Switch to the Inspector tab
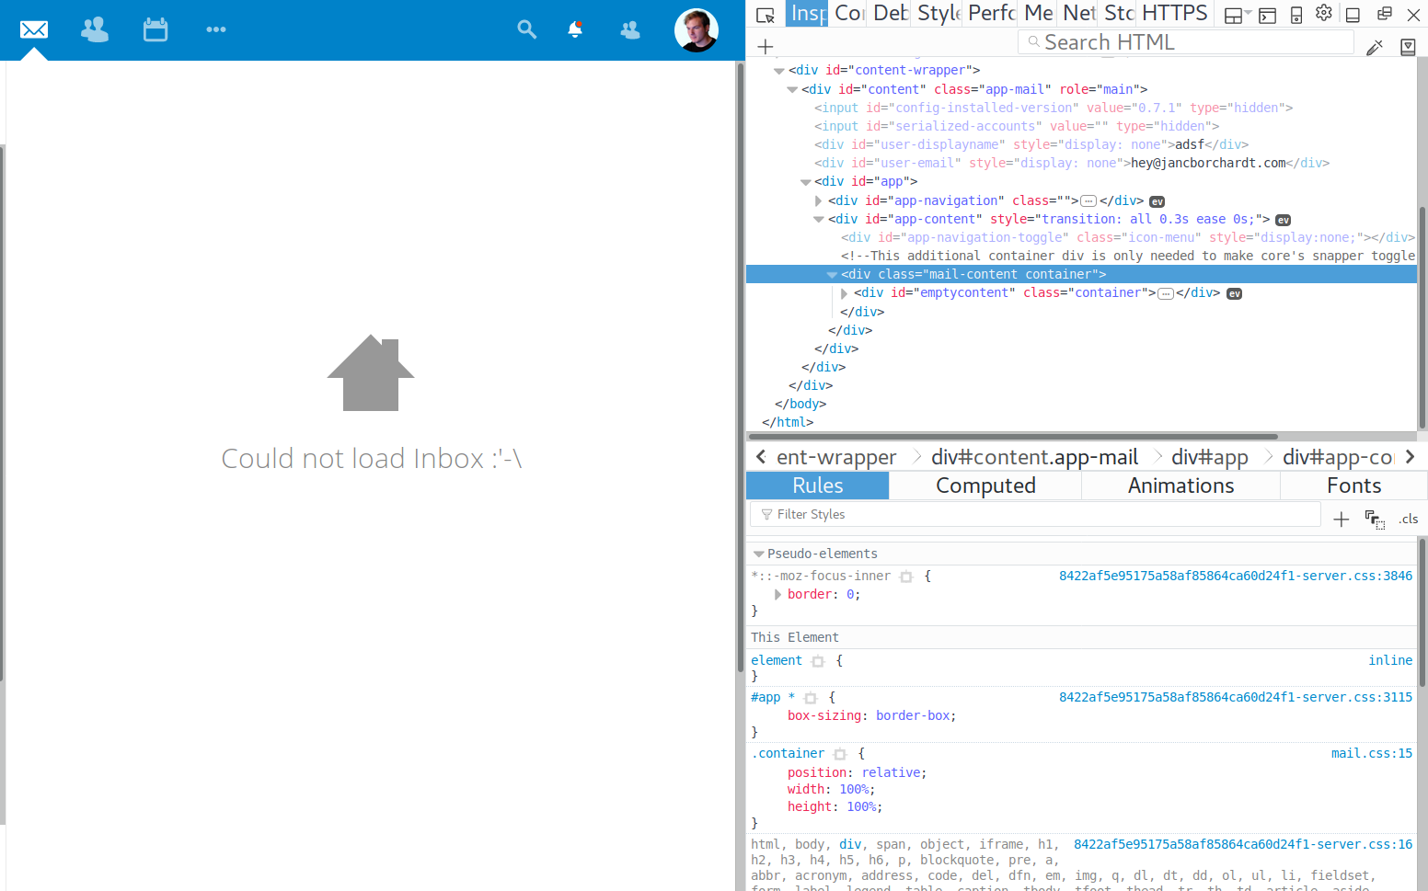 [x=808, y=14]
